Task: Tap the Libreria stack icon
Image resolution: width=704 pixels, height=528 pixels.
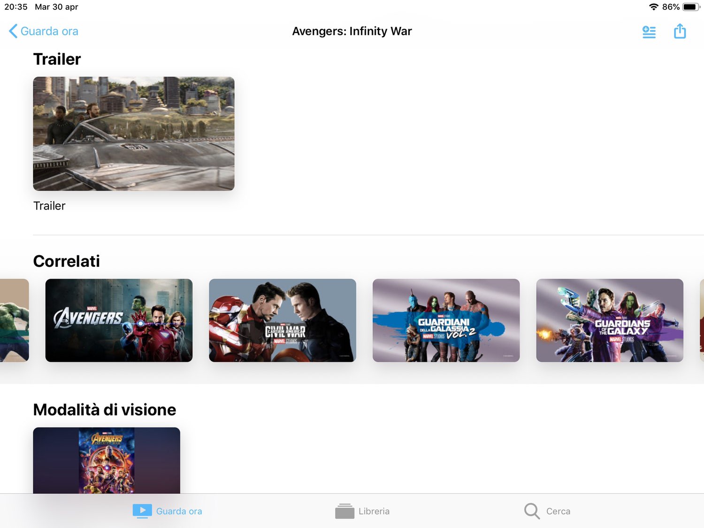Action: tap(344, 511)
